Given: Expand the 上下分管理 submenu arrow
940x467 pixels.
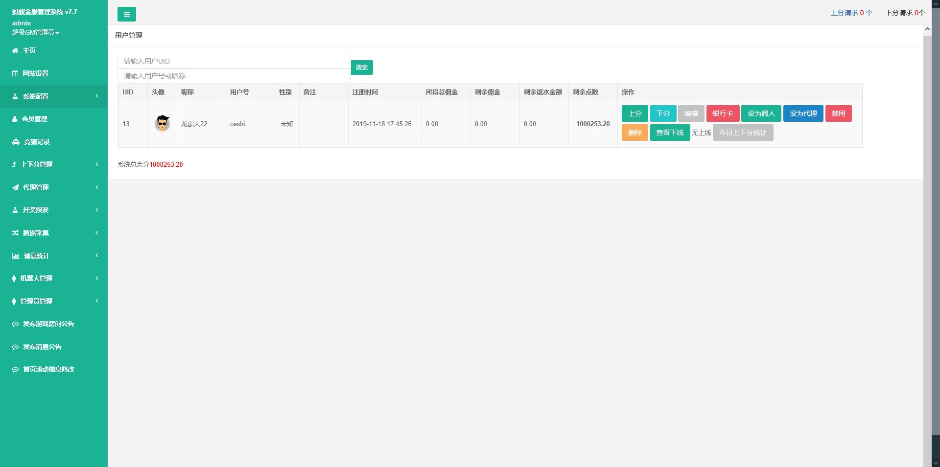Looking at the screenshot, I should [97, 164].
